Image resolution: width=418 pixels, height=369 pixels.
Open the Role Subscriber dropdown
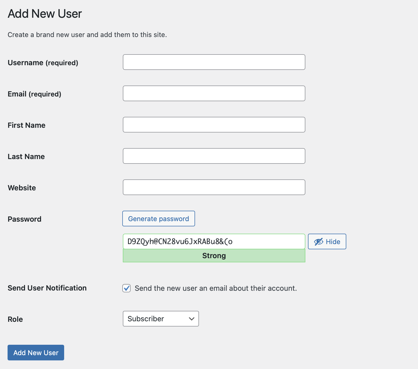[x=161, y=319]
